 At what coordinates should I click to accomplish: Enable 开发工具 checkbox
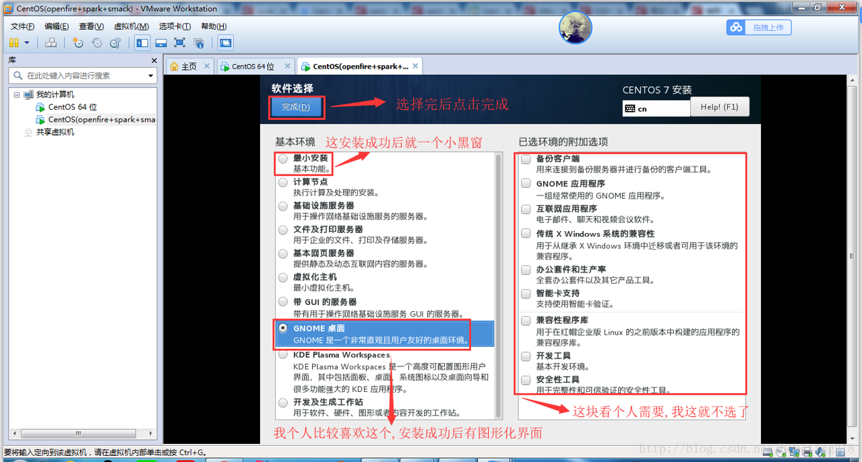coord(526,356)
